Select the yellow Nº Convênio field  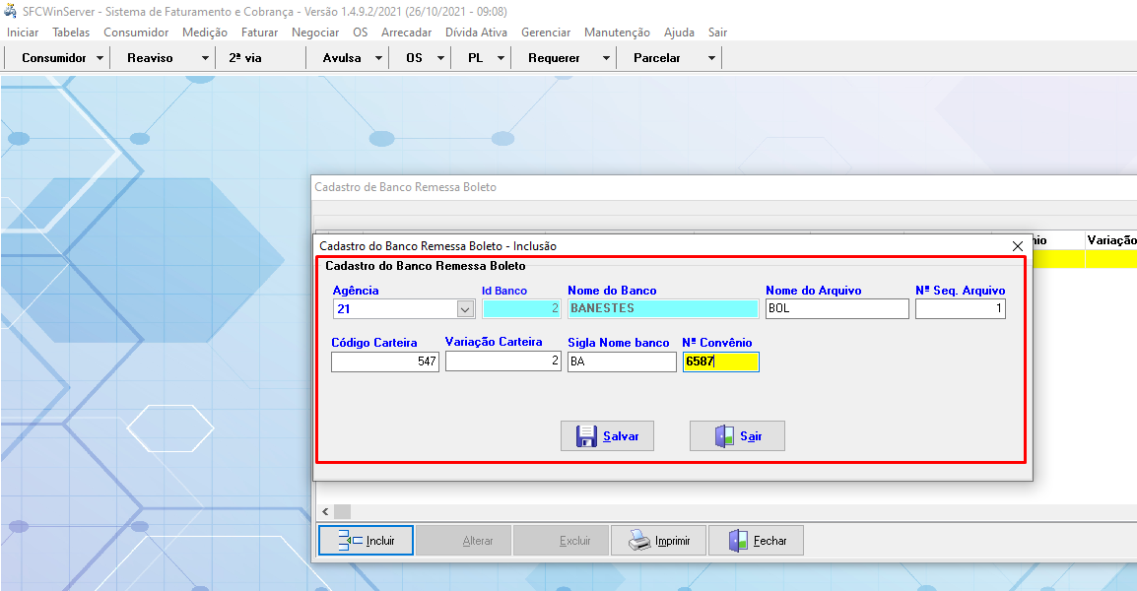(x=720, y=362)
